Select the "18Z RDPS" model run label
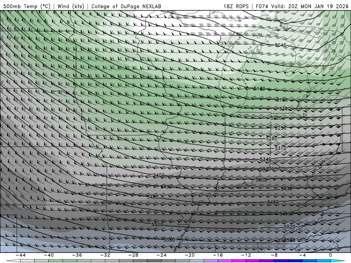 (x=236, y=6)
